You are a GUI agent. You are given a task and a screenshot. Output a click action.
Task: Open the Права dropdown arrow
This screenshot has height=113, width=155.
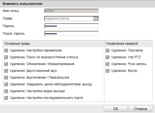tap(96, 18)
